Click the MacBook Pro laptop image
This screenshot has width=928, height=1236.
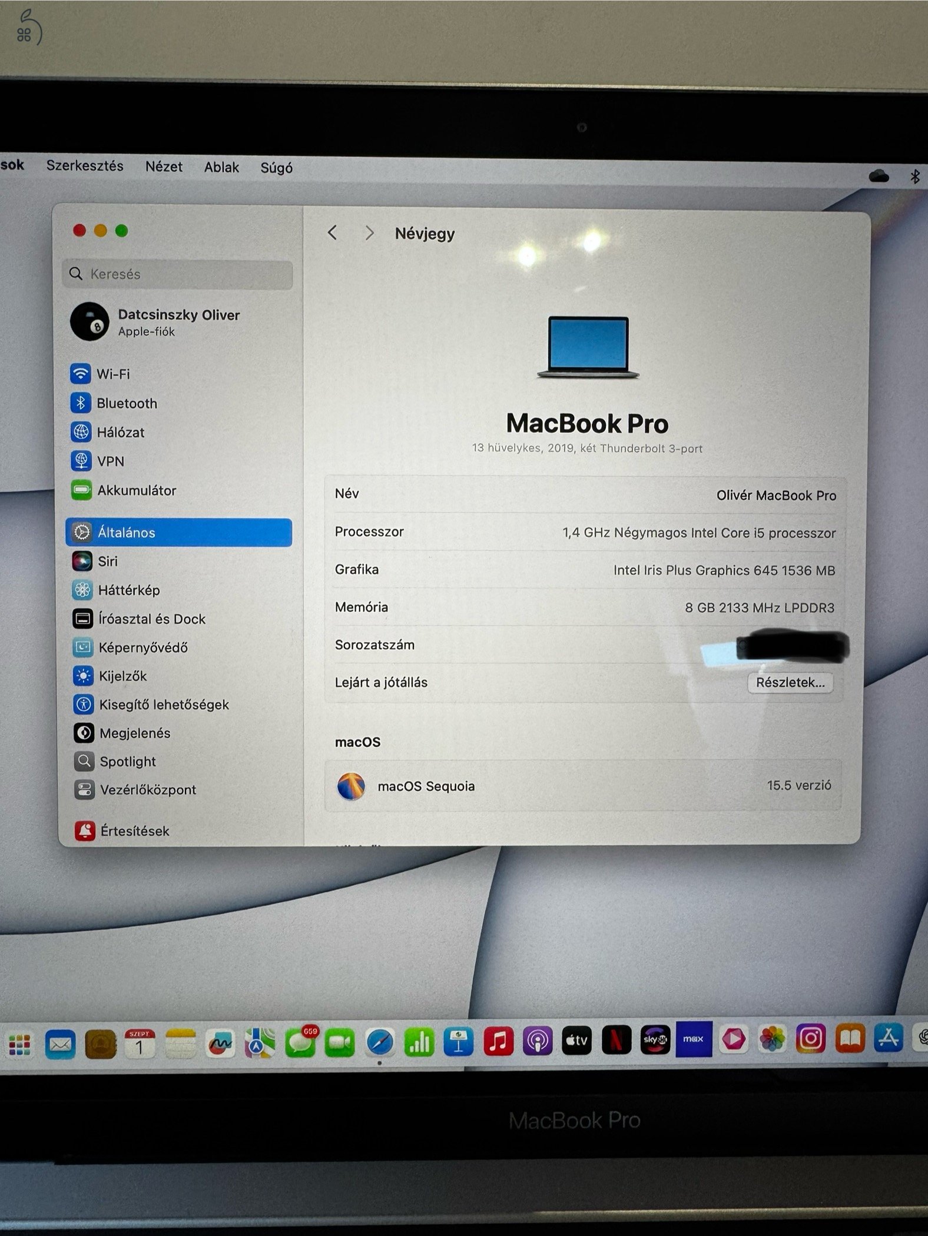coord(588,347)
